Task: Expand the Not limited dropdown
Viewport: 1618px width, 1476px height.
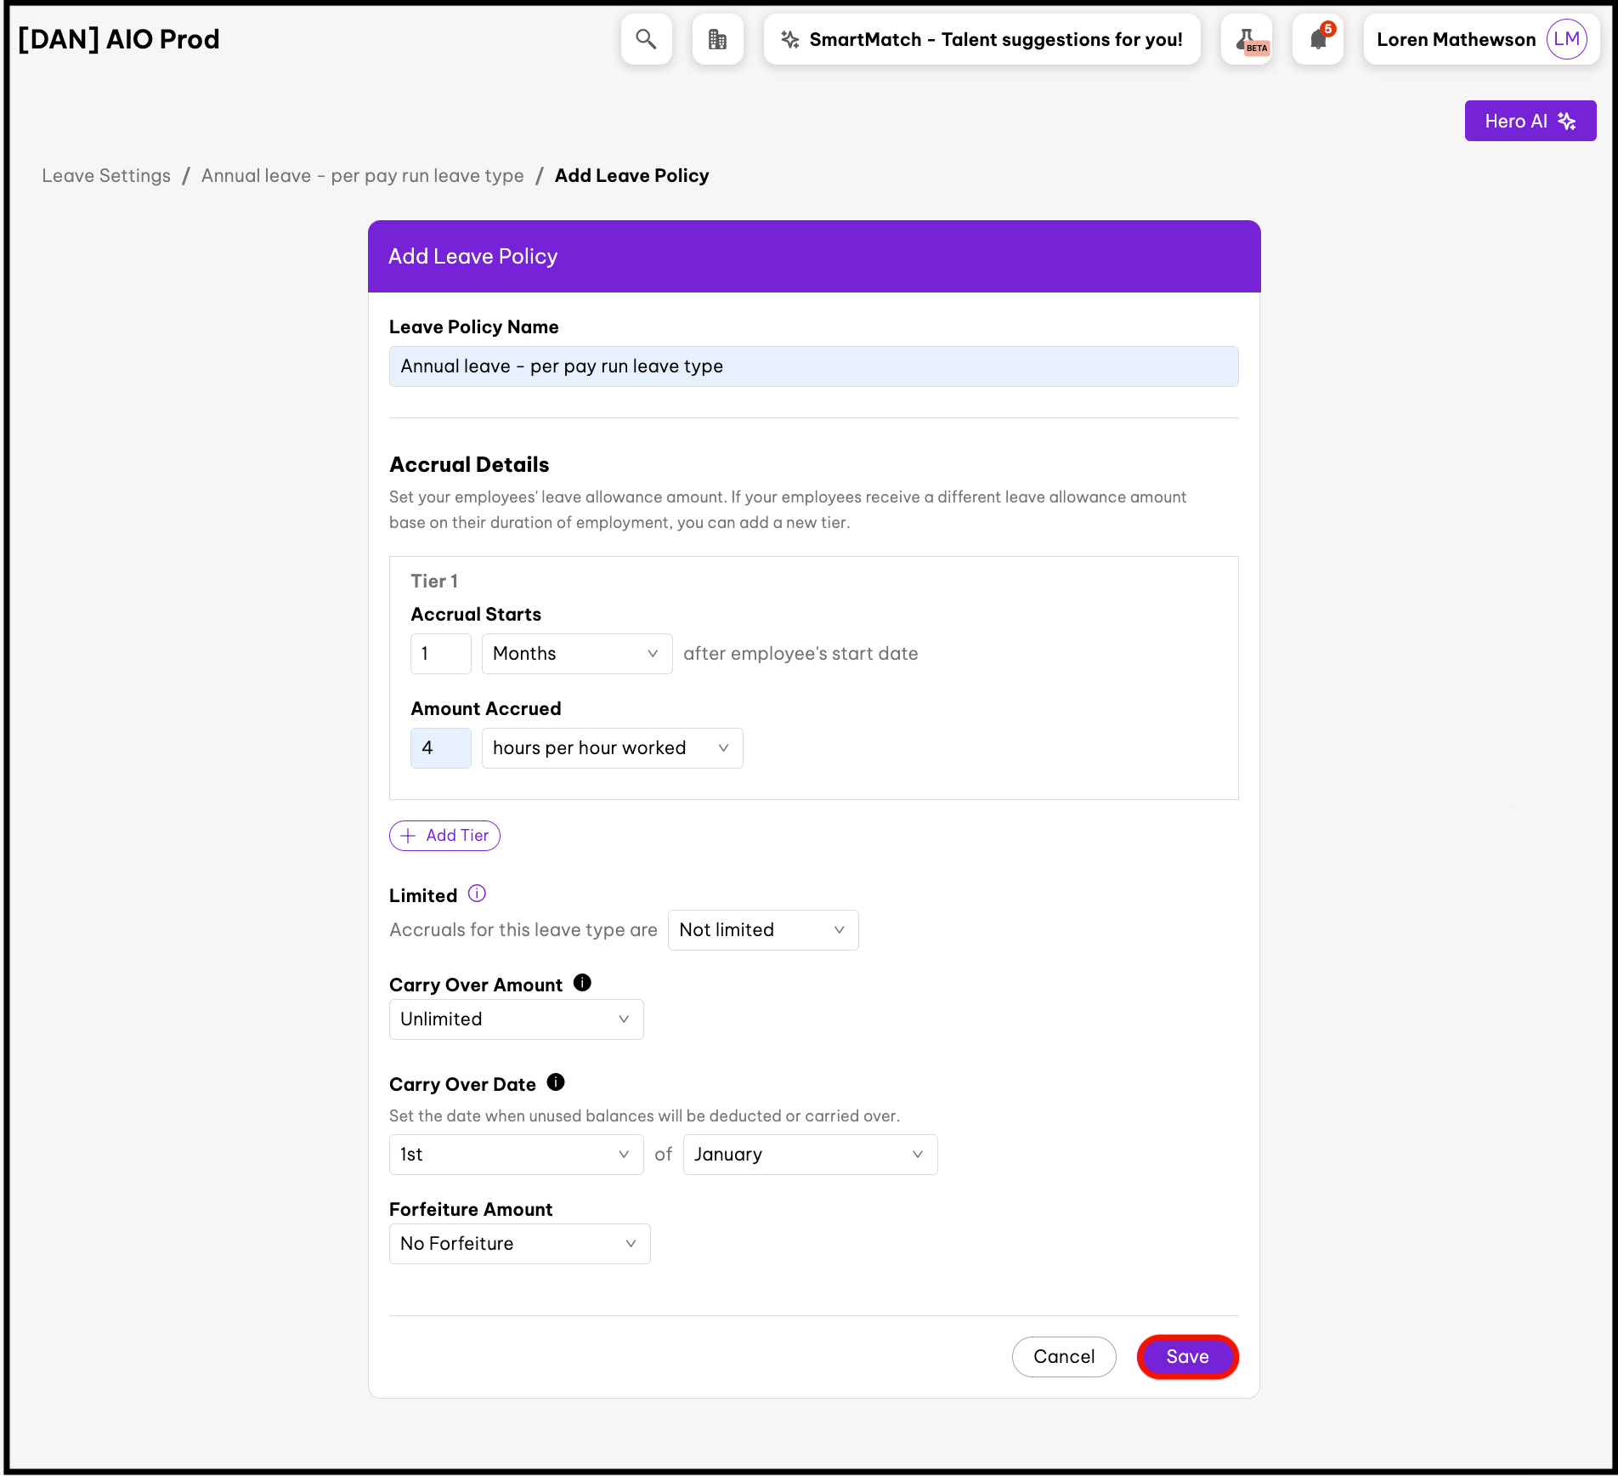Action: pyautogui.click(x=762, y=930)
